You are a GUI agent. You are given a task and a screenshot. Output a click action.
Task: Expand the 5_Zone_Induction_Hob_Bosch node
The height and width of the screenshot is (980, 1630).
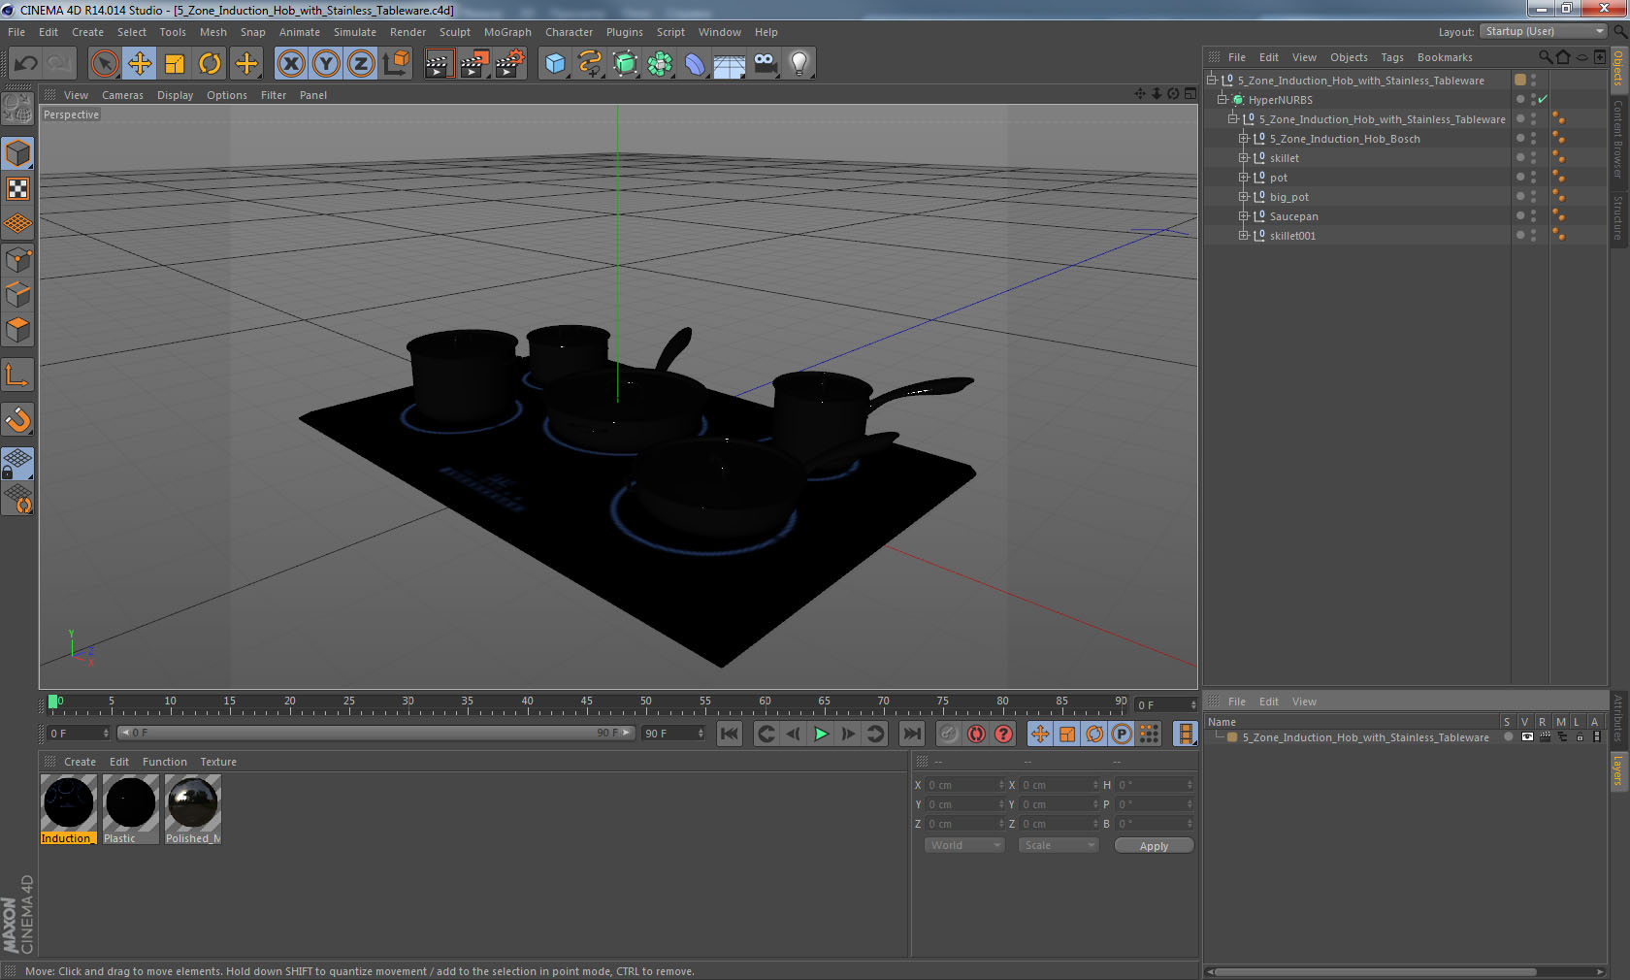(1243, 139)
